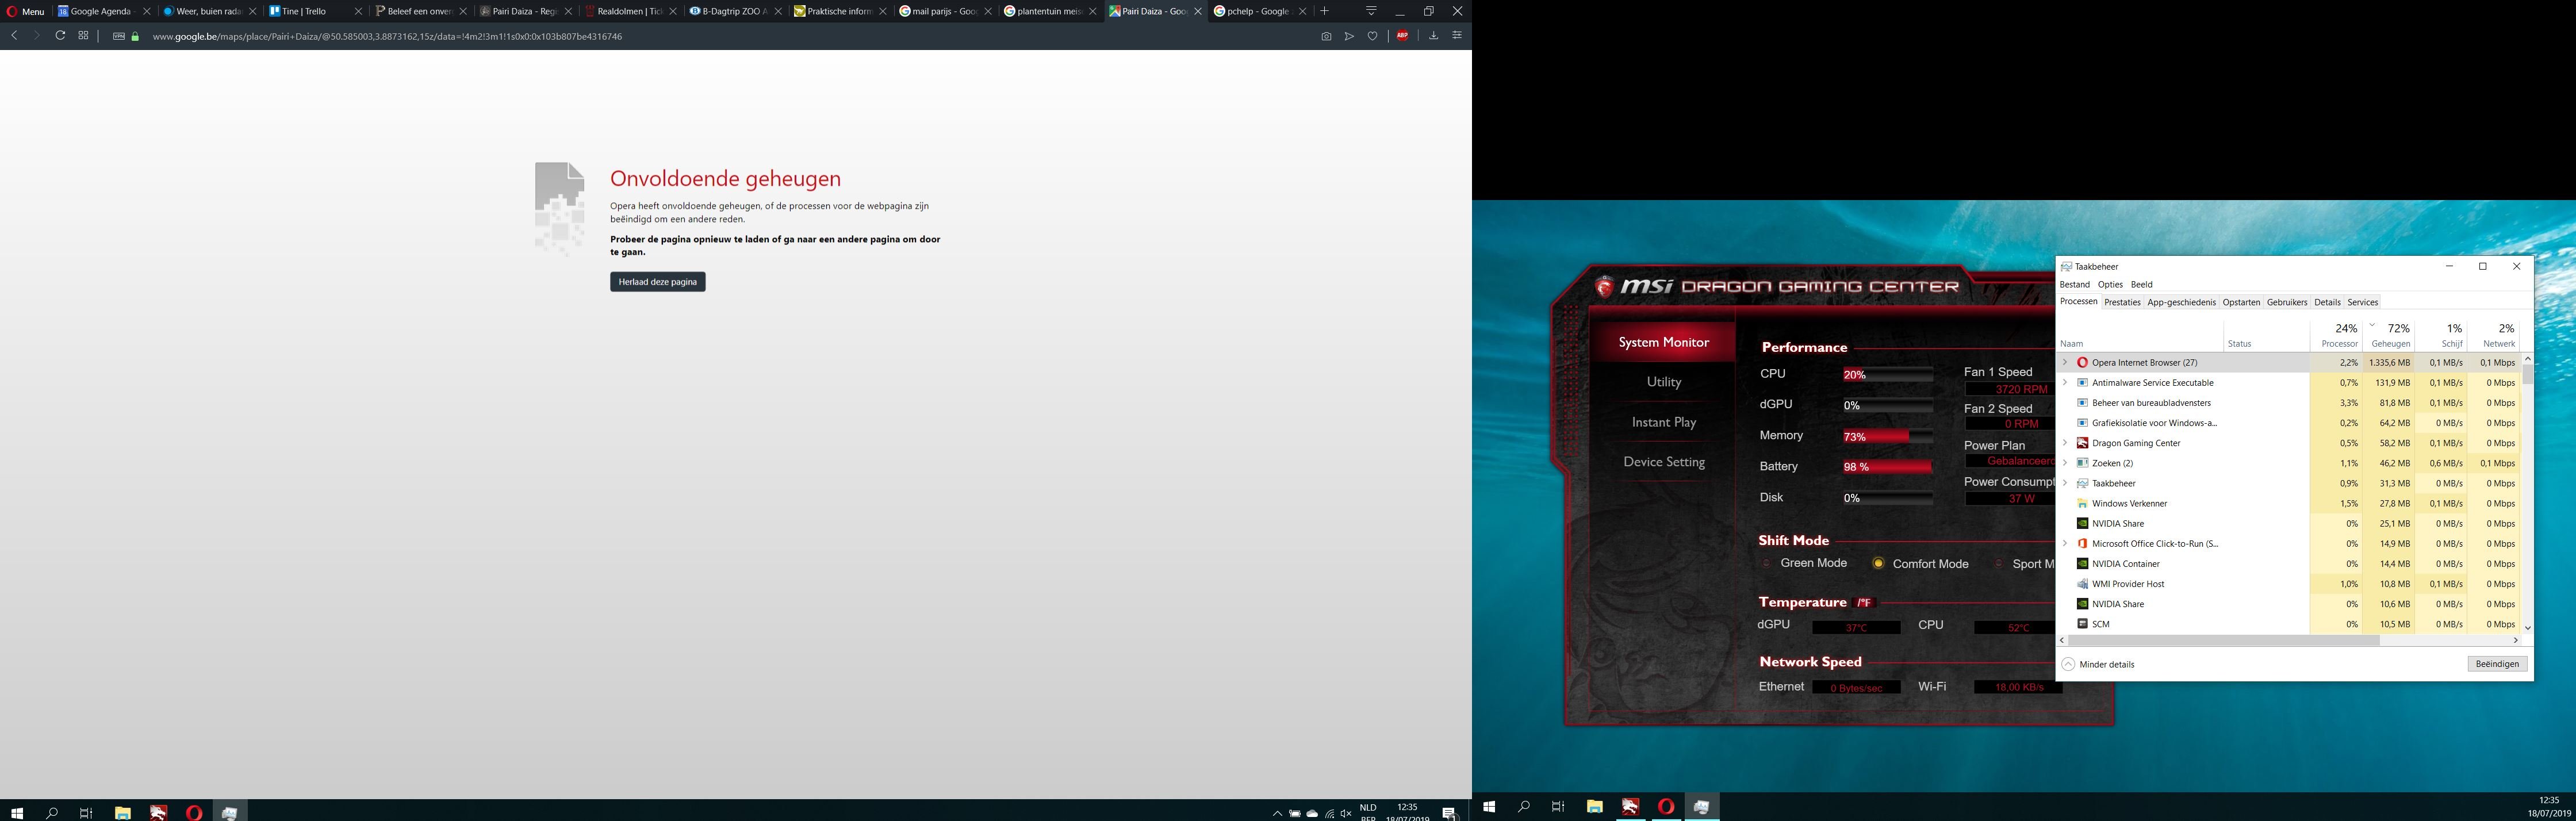This screenshot has height=821, width=2576.
Task: Click the VPN badge in address bar
Action: 118,36
